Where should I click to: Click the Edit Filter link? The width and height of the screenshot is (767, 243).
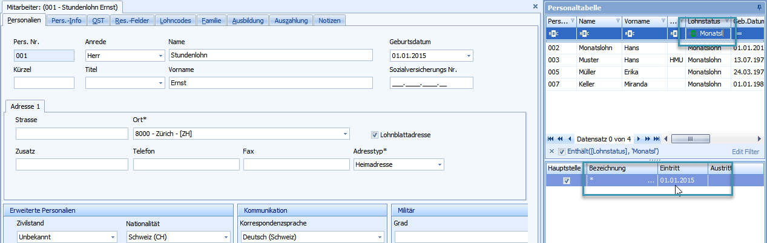745,151
